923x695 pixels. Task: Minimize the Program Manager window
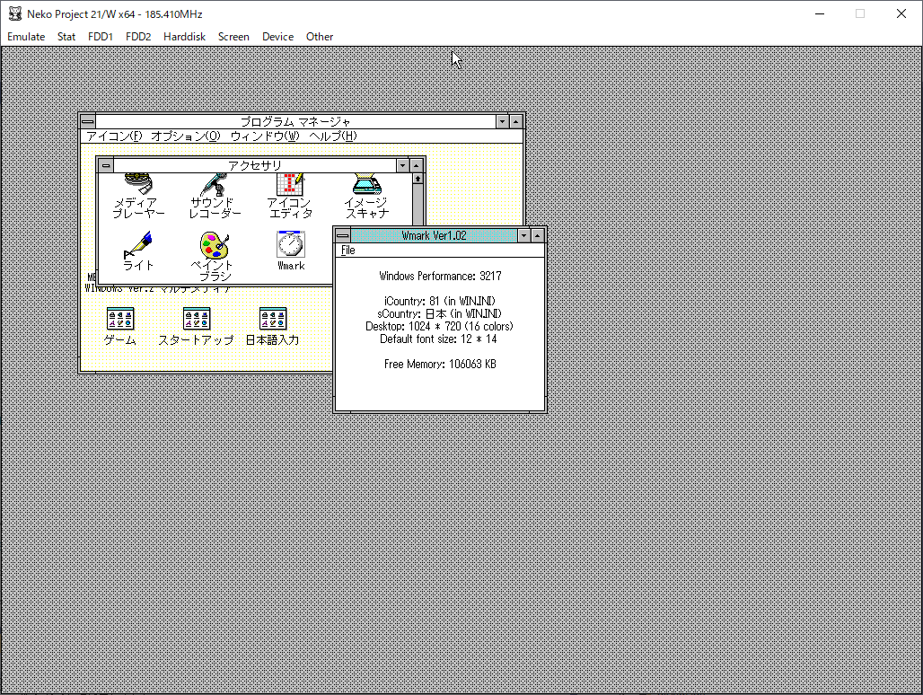point(502,121)
